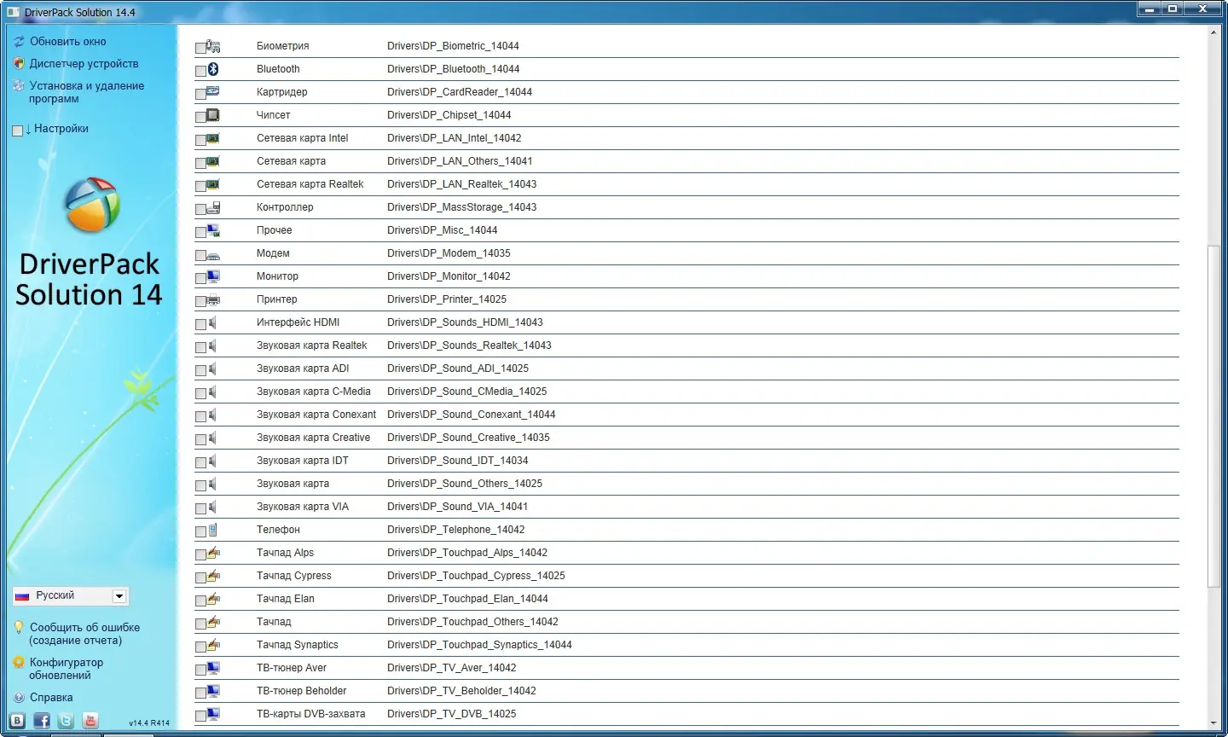Viewport: 1228px width, 737px height.
Task: Click the Звуковая карта IDT label
Action: click(x=302, y=461)
